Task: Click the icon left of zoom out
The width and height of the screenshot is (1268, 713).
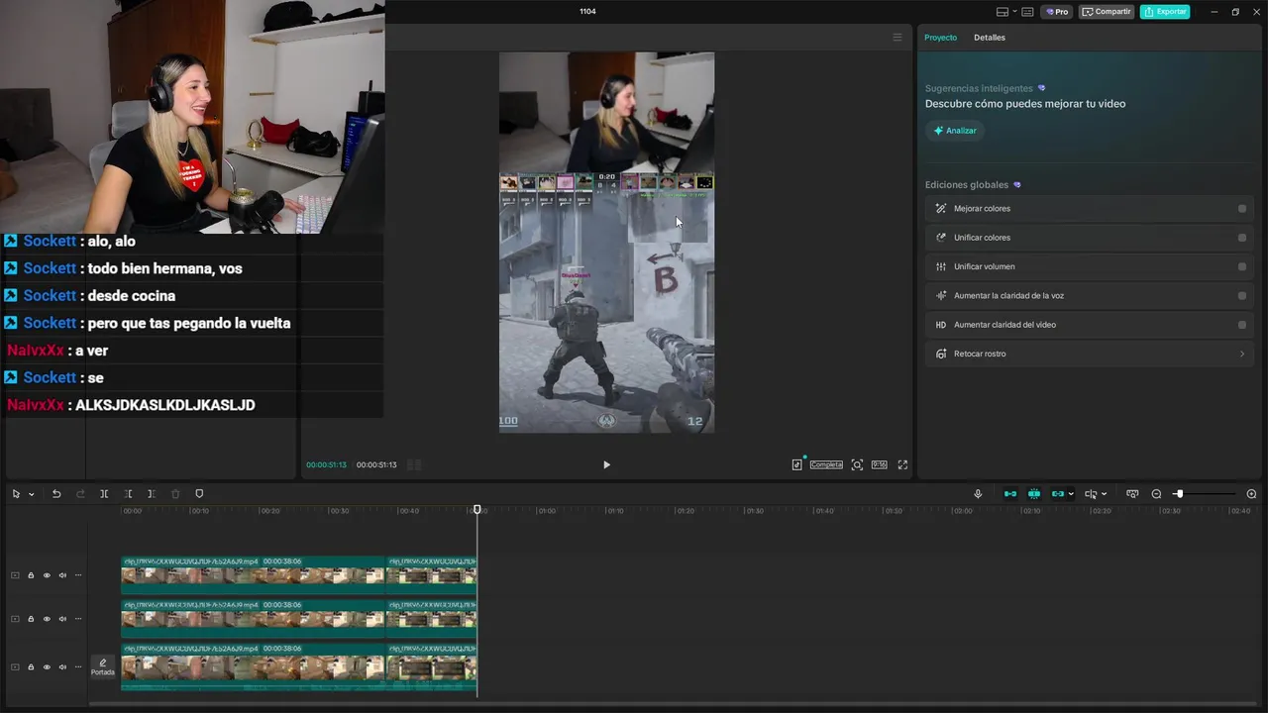Action: click(x=1132, y=494)
